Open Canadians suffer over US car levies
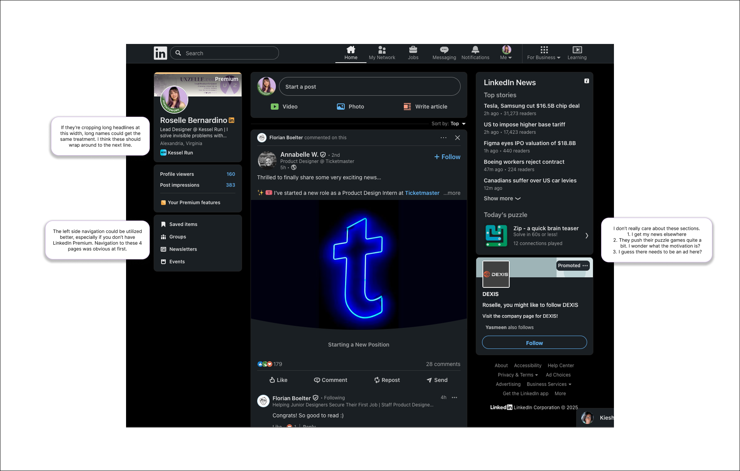740x471 pixels. [530, 180]
